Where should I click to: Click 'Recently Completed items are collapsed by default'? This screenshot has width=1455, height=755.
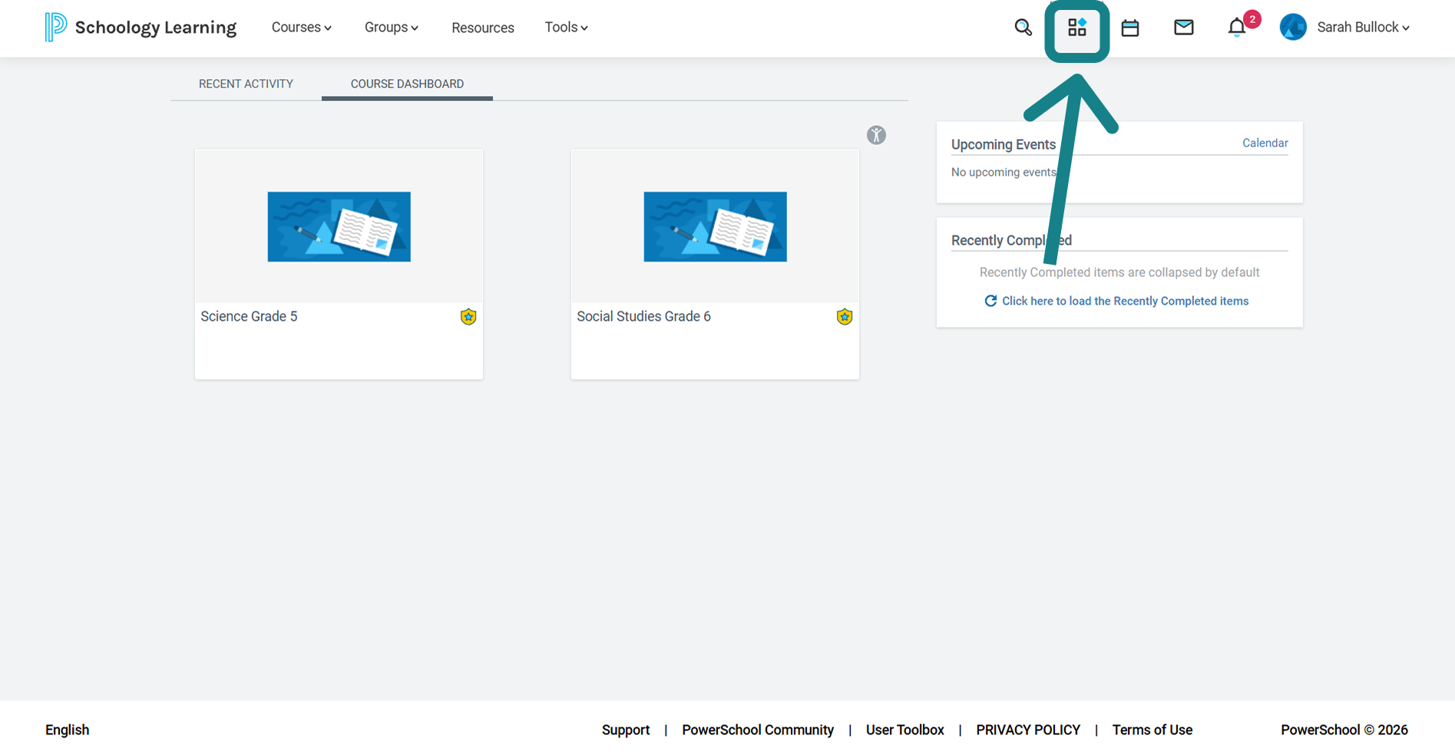[x=1119, y=272]
